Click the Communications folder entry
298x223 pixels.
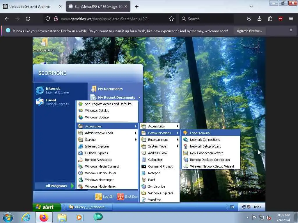click(x=160, y=133)
